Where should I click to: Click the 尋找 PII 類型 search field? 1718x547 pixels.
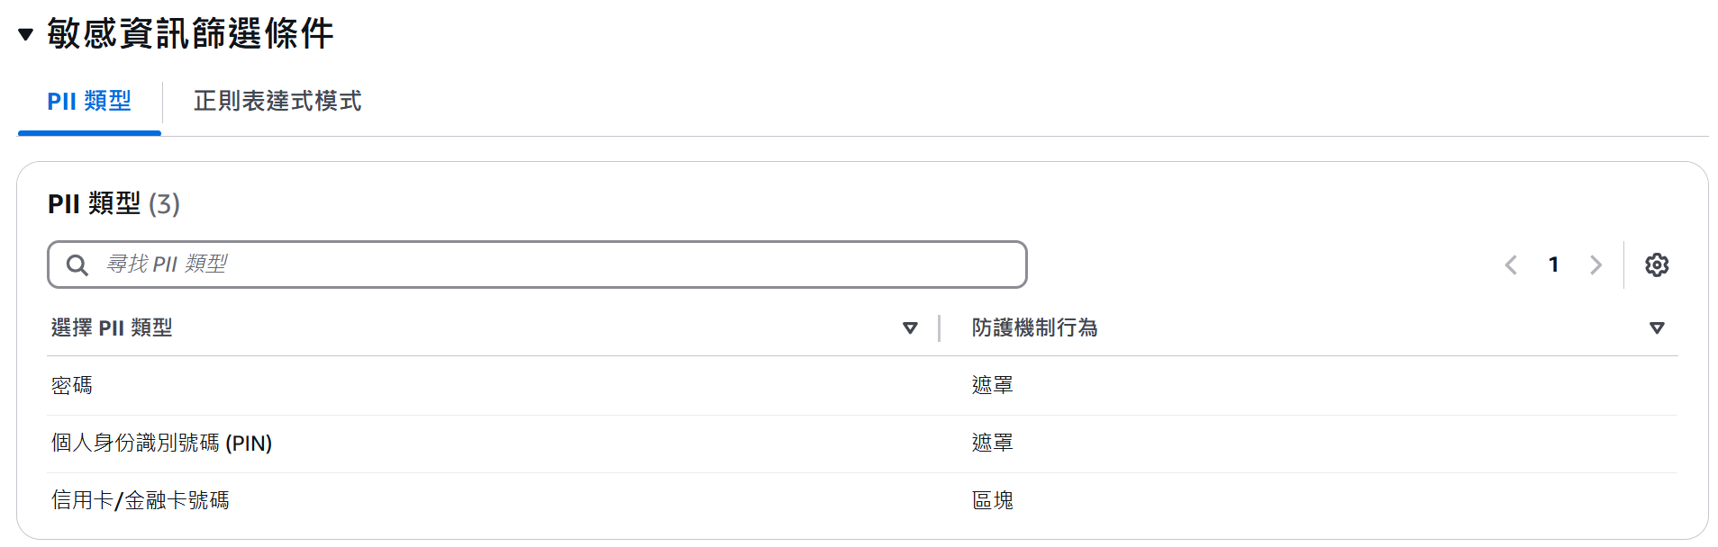point(559,265)
